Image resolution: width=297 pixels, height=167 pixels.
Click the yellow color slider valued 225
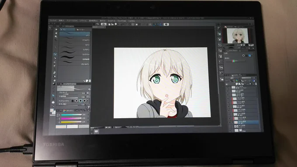pos(71,122)
